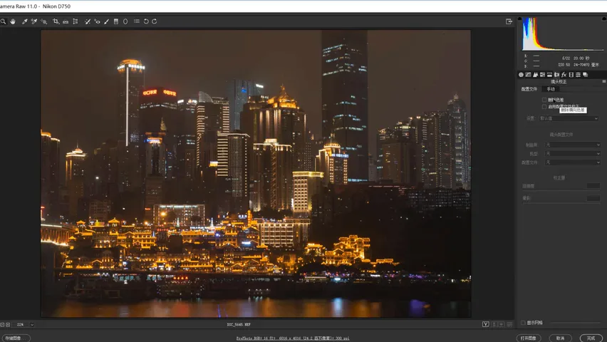Image resolution: width=607 pixels, height=342 pixels.
Task: Toggle highlight clipping warning on histogram
Action: coord(605,19)
